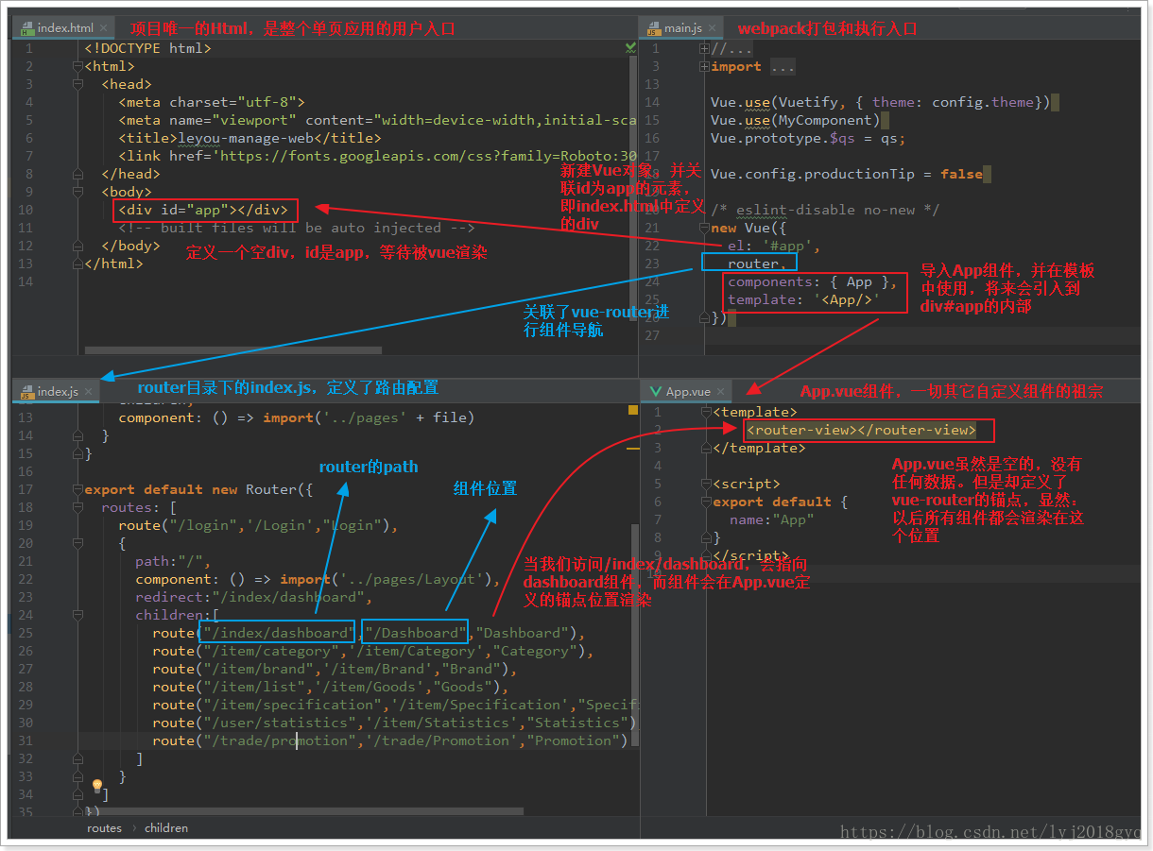Viewport: 1153px width, 851px height.
Task: Click the <meta charset="utf-8"> line
Action: point(212,102)
